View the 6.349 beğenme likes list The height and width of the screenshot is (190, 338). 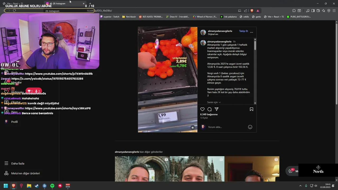pyautogui.click(x=209, y=115)
